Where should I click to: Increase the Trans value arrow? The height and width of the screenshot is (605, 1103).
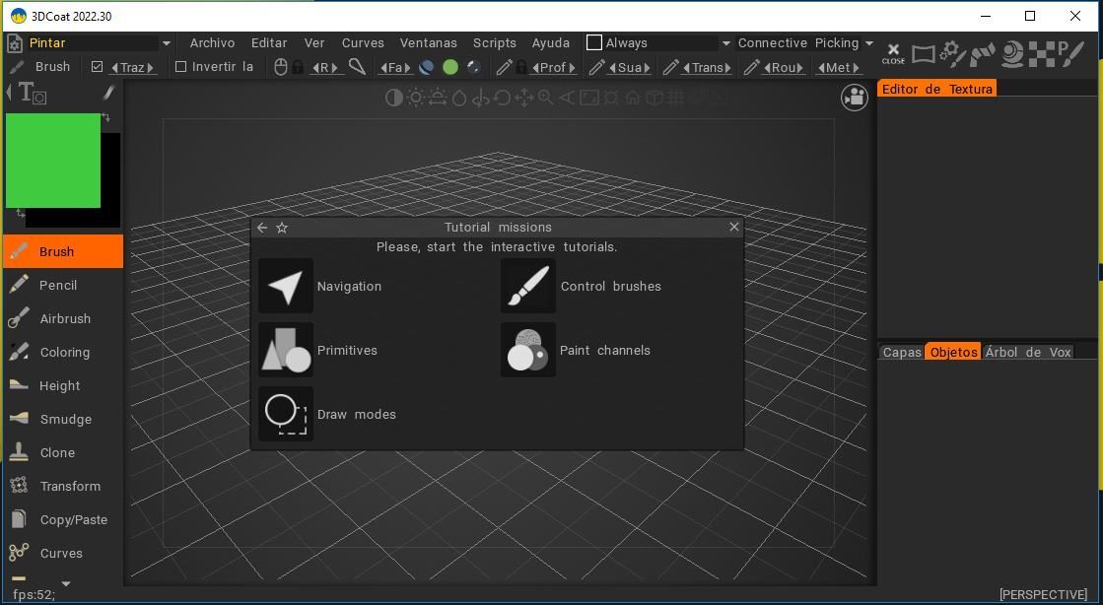tap(727, 68)
